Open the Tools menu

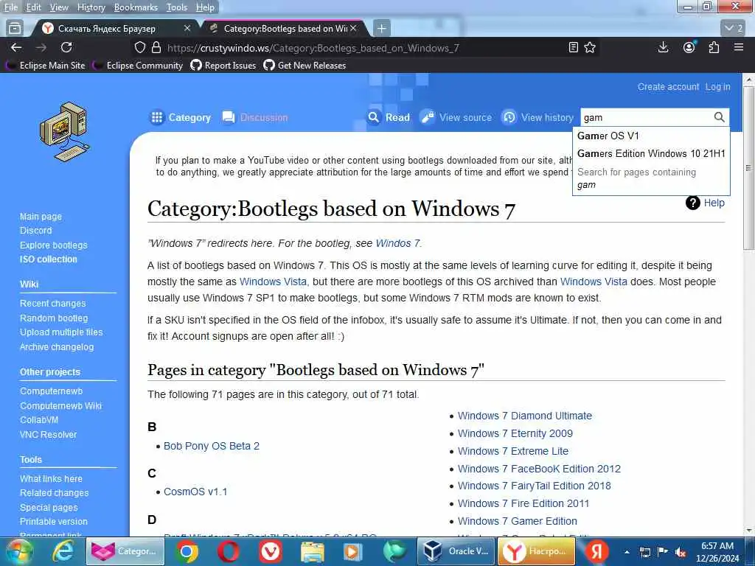[x=177, y=7]
